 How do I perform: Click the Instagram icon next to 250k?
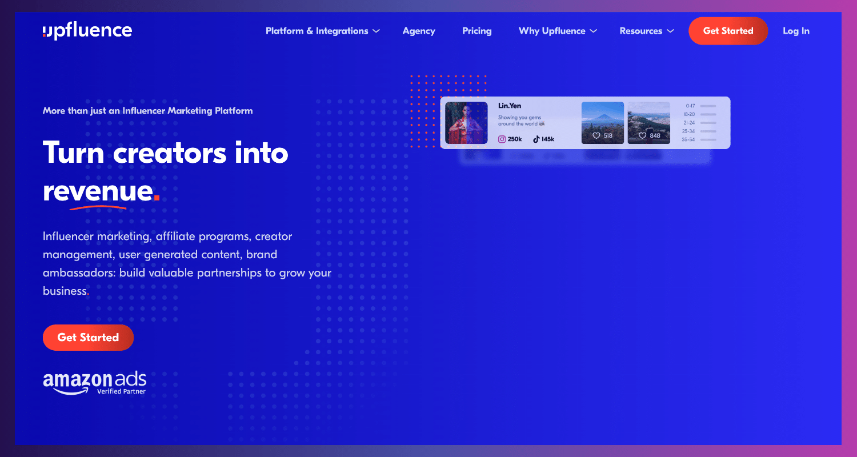502,139
